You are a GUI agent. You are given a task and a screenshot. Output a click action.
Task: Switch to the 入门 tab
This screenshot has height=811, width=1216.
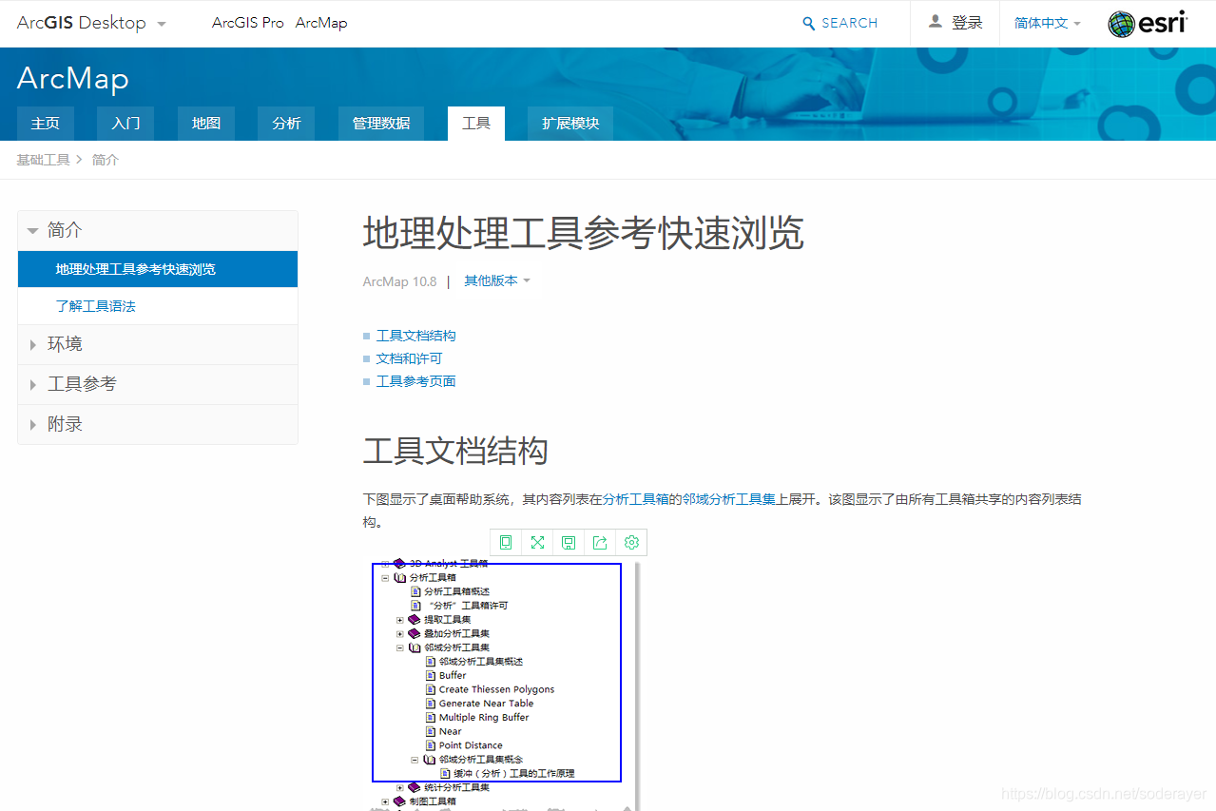(x=125, y=124)
